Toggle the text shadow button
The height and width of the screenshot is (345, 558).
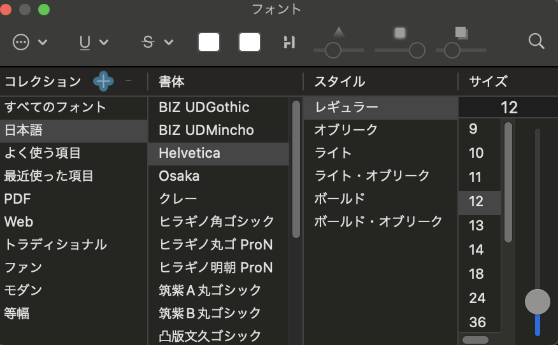click(x=289, y=42)
